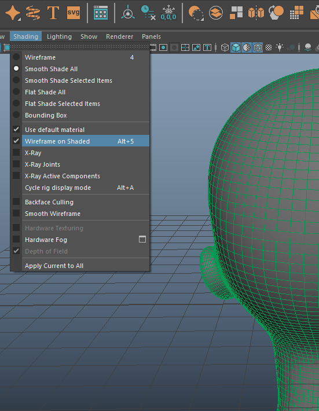
Task: Click the orange and white squares shelf icon
Action: 236,13
